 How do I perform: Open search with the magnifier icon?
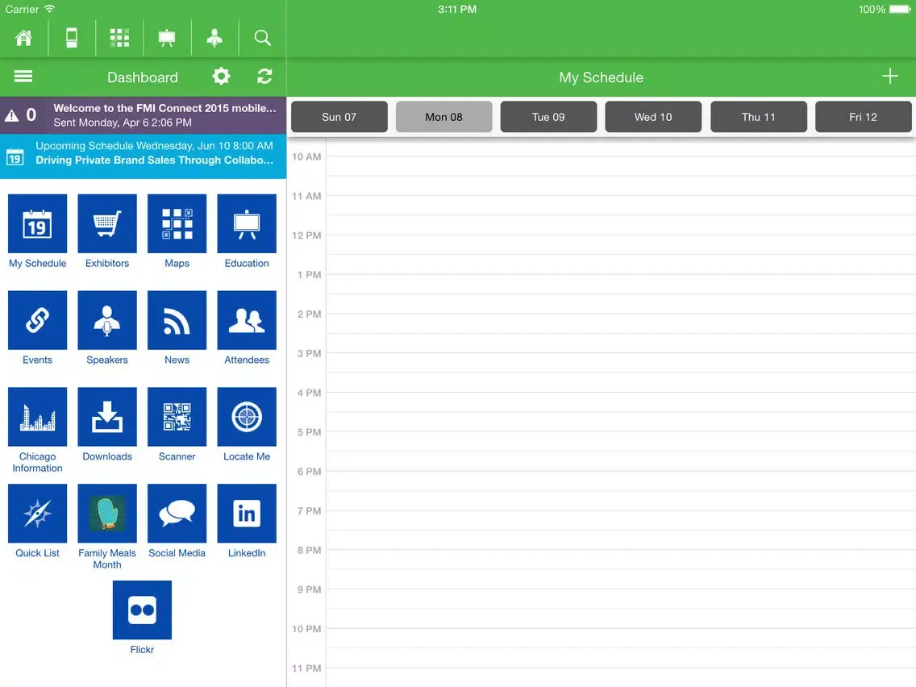pyautogui.click(x=262, y=38)
